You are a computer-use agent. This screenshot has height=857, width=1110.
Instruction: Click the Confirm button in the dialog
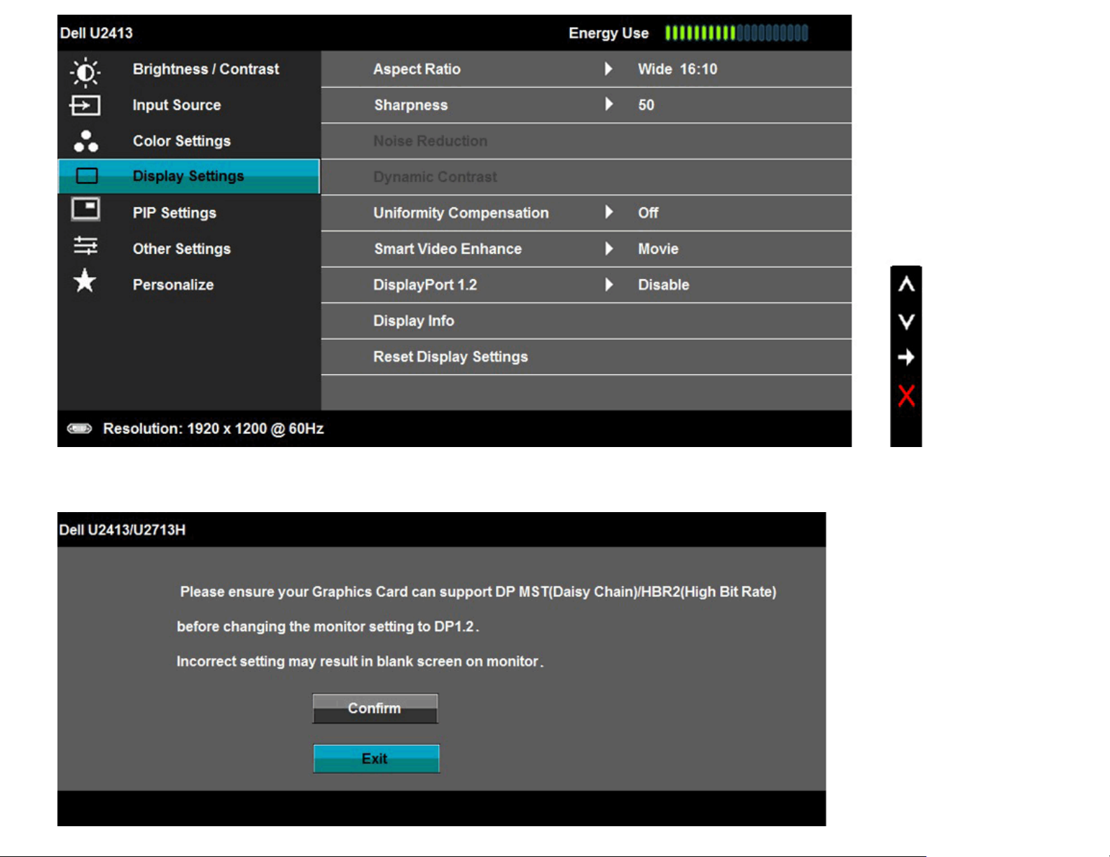point(375,708)
